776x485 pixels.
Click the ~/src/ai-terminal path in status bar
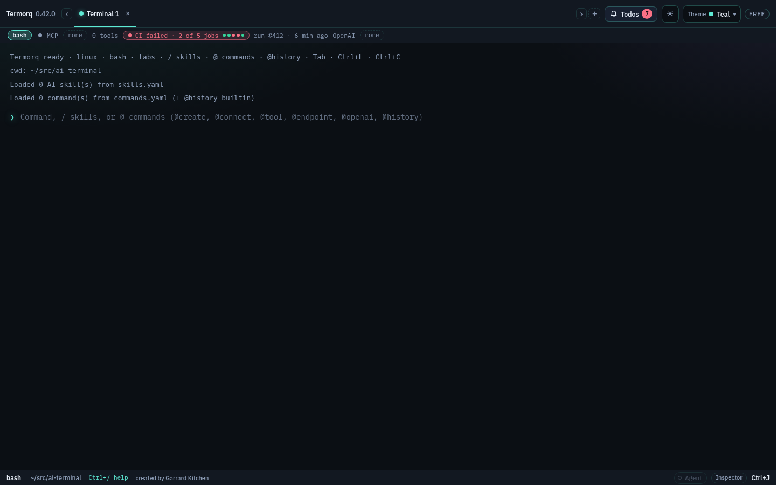[56, 478]
